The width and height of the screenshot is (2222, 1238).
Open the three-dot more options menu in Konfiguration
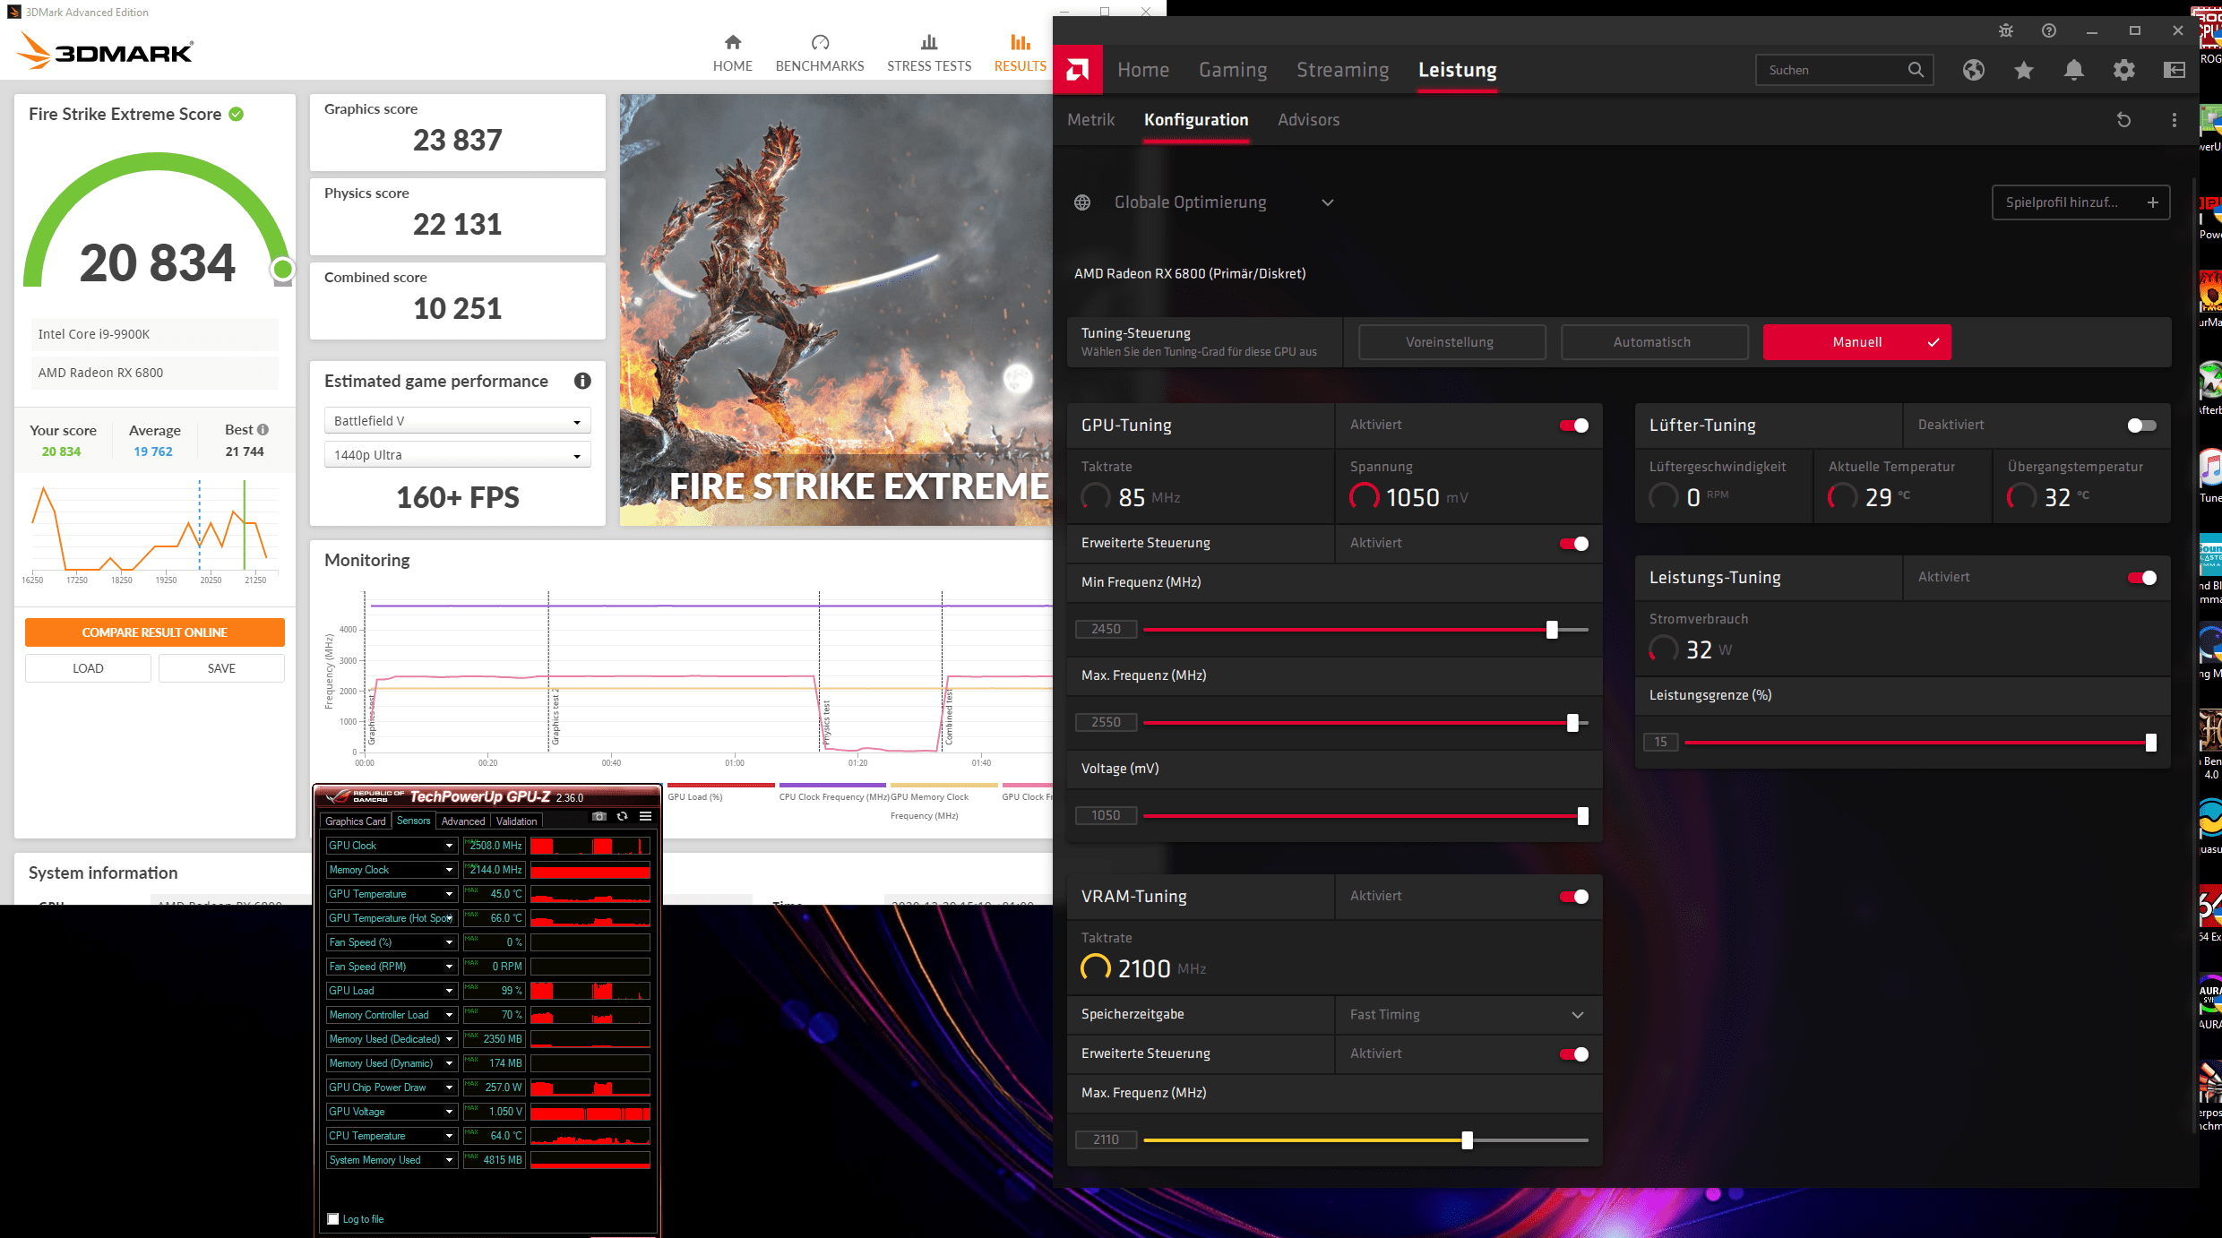(2174, 120)
